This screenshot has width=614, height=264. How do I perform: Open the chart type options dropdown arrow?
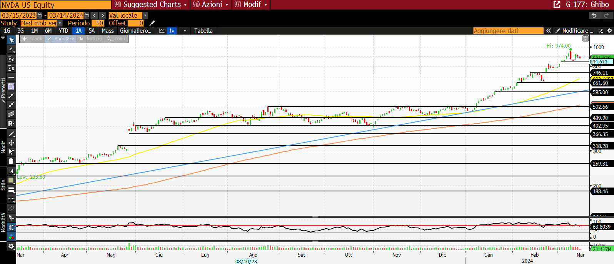pyautogui.click(x=185, y=31)
